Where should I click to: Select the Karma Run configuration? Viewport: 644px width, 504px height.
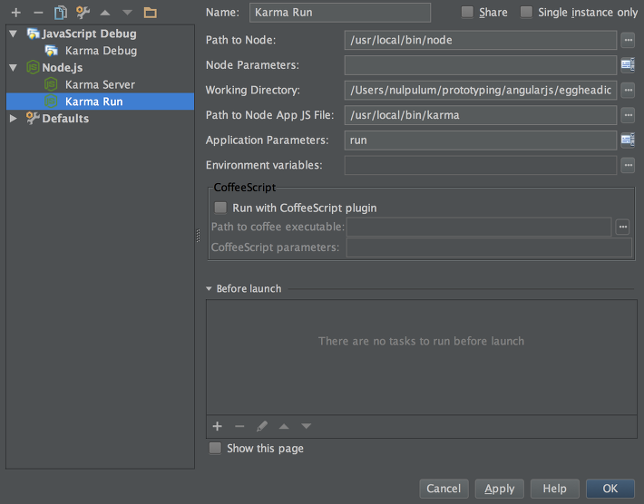[100, 102]
